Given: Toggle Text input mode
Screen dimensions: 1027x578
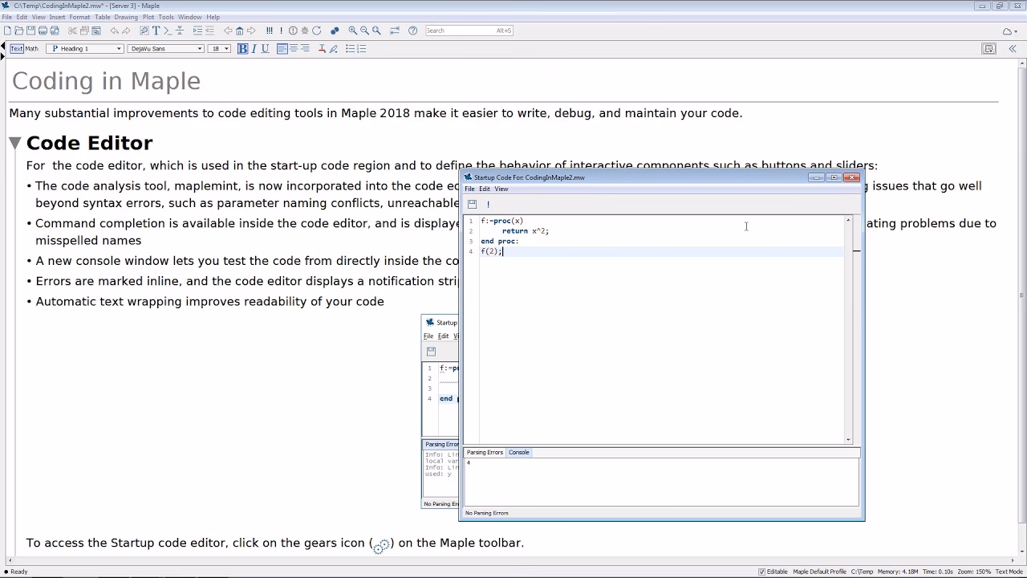Looking at the screenshot, I should (17, 48).
